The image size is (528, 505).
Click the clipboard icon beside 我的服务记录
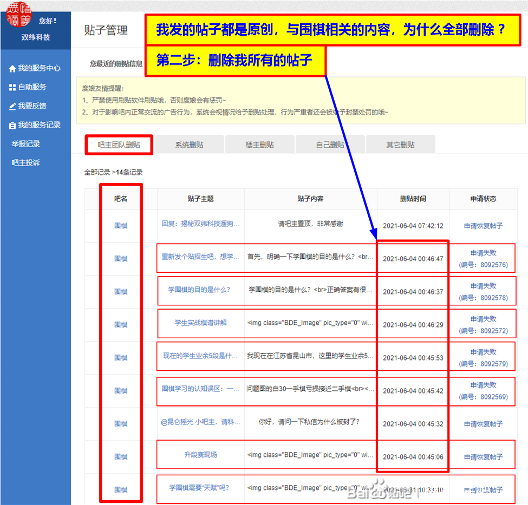(x=12, y=125)
